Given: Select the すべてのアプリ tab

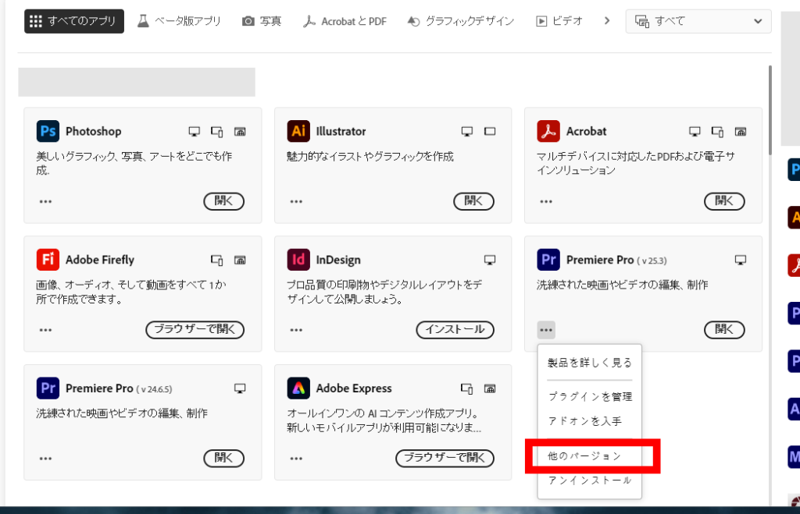Looking at the screenshot, I should (x=74, y=21).
